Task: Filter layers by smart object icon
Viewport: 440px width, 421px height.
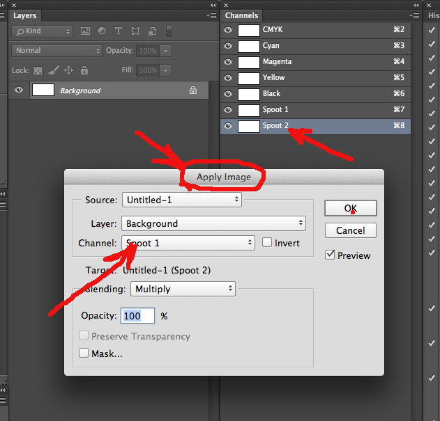Action: [153, 31]
